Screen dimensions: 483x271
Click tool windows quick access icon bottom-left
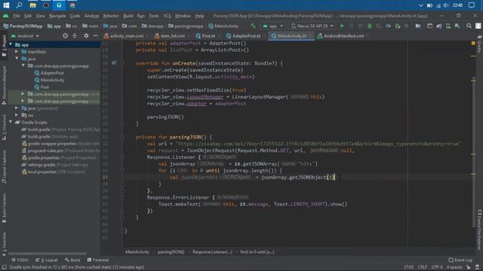coord(4,267)
